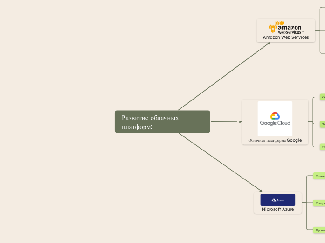Open the Google Cloud logo image

275,119
